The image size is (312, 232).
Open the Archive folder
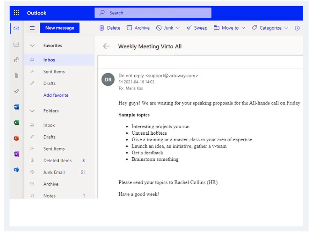(x=59, y=184)
